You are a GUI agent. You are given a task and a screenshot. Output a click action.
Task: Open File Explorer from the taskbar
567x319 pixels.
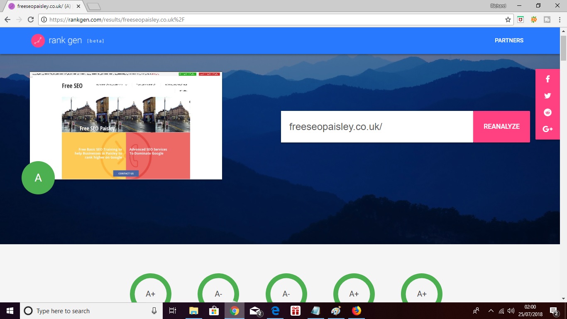pos(194,311)
